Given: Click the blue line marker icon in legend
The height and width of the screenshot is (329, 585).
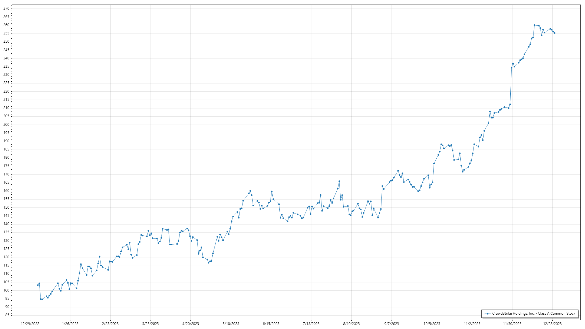Looking at the screenshot, I should coord(487,313).
